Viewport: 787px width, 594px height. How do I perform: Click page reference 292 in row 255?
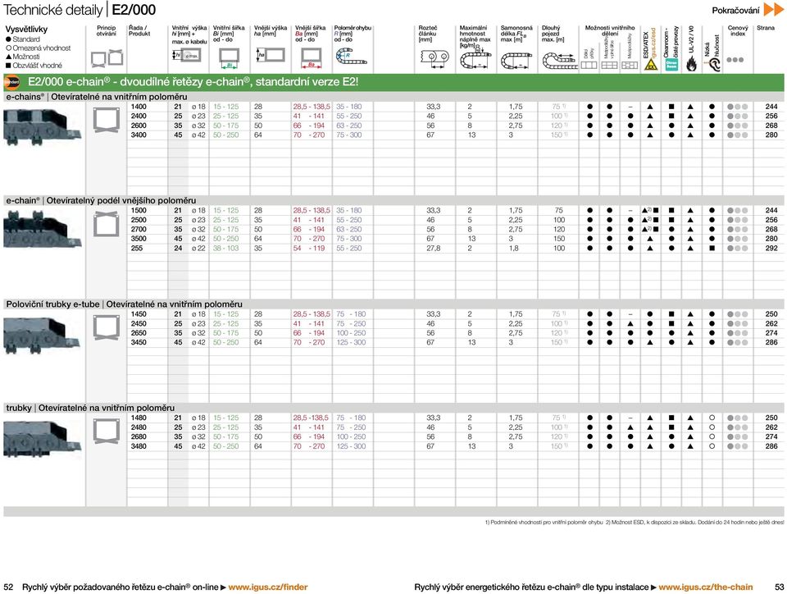771,248
